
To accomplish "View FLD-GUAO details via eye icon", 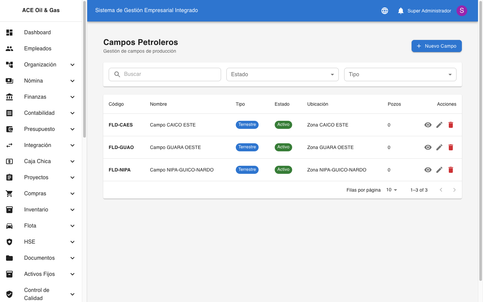I will [x=428, y=147].
